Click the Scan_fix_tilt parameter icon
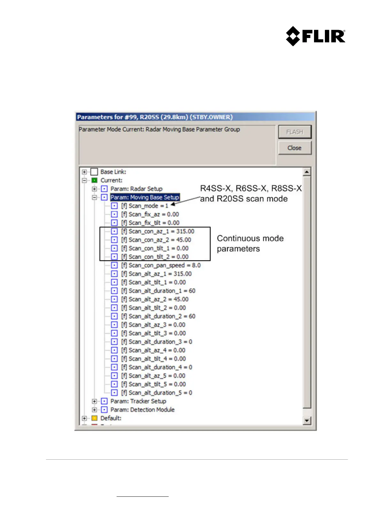 point(114,223)
